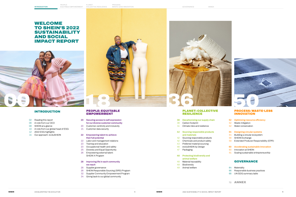Select 'Innovation at SHEIN' entry
296x197 pixels.
(244, 150)
